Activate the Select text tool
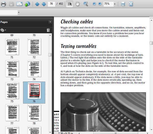This screenshot has height=134, width=153. [69, 4]
